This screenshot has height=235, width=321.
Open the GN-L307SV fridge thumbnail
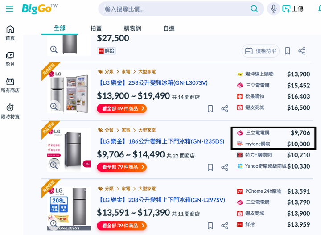69,91
